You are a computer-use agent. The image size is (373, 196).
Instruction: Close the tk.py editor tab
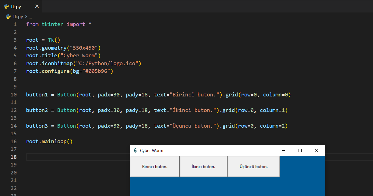pyautogui.click(x=37, y=7)
